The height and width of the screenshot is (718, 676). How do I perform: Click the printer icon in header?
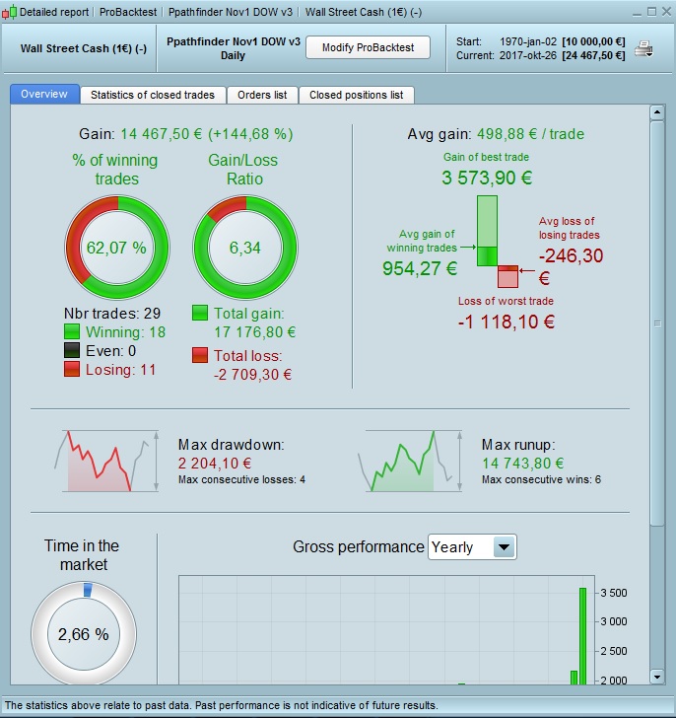click(x=643, y=48)
